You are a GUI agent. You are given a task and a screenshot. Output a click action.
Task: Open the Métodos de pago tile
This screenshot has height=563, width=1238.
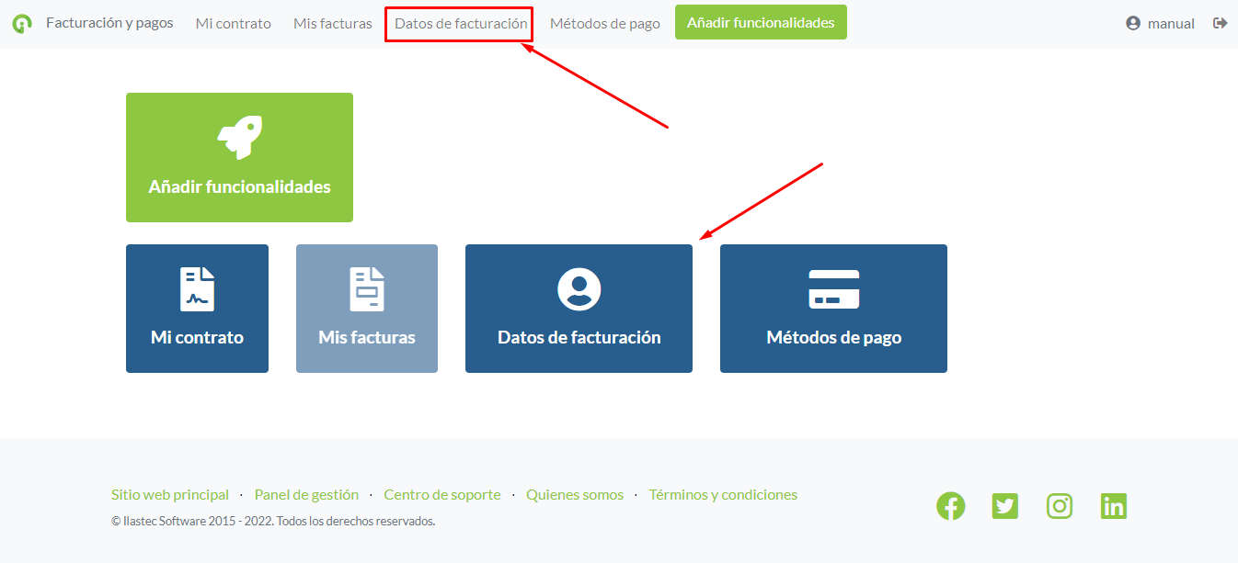833,309
